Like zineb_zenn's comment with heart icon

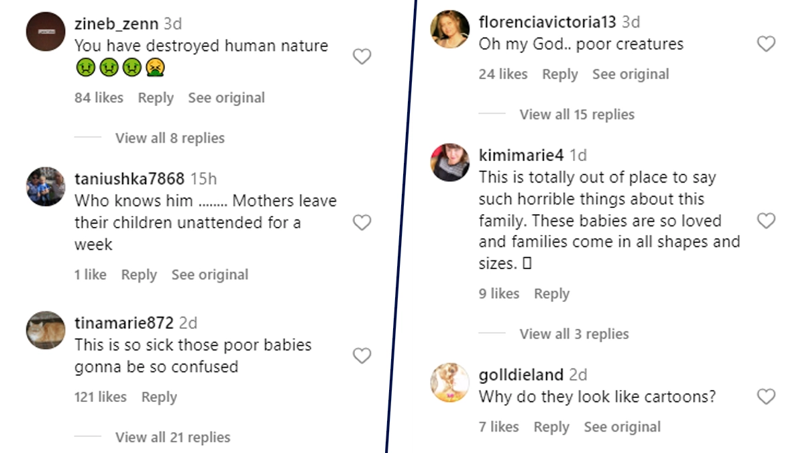pyautogui.click(x=362, y=57)
